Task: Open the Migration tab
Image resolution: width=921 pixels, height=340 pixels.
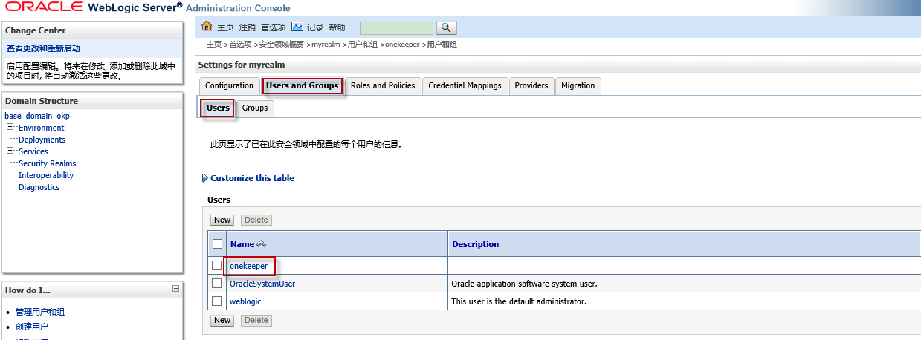Action: (578, 85)
